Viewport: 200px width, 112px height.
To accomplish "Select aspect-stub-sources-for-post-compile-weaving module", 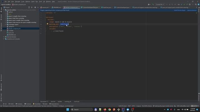I will (22, 22).
